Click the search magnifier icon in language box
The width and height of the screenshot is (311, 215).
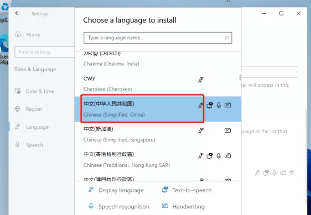tap(226, 38)
